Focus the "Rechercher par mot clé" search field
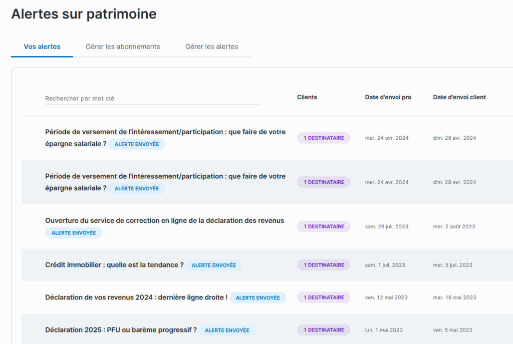The height and width of the screenshot is (344, 513). (x=152, y=99)
